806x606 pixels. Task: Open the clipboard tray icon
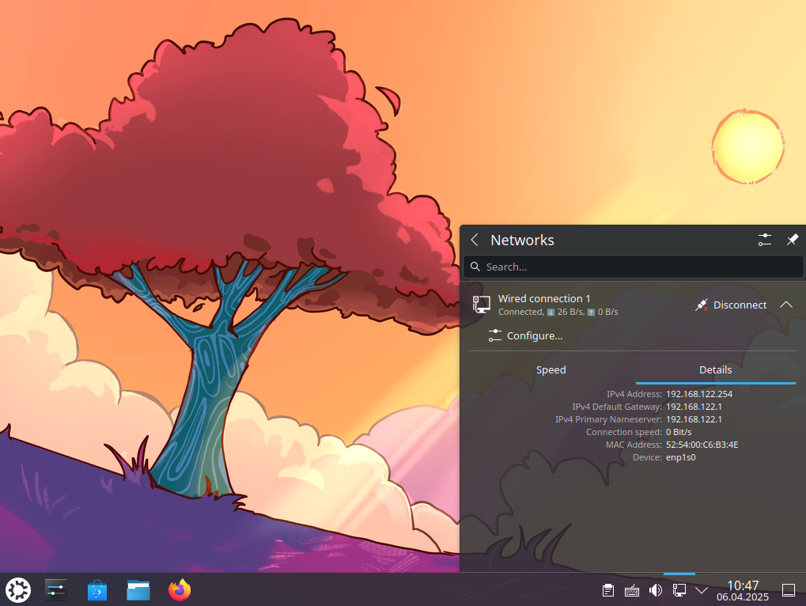pyautogui.click(x=608, y=590)
